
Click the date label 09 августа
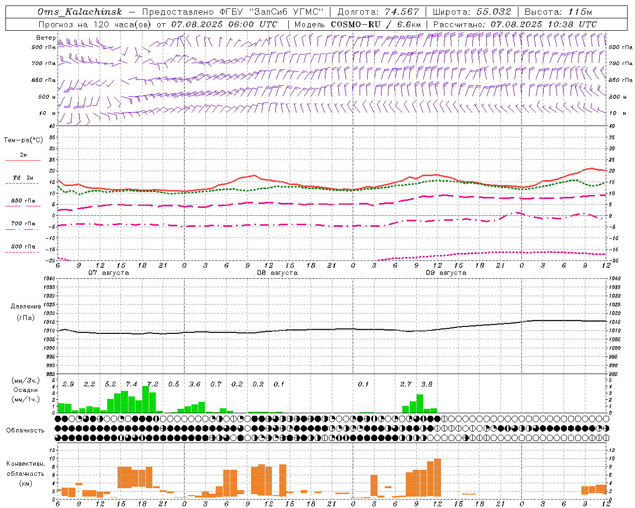(x=446, y=273)
